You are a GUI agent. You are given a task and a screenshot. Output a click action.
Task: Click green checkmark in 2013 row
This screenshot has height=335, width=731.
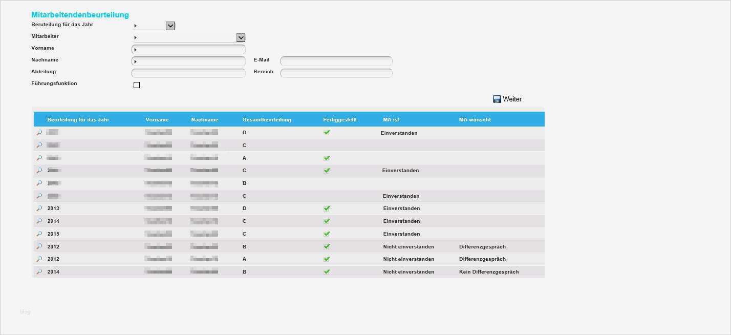pos(327,208)
